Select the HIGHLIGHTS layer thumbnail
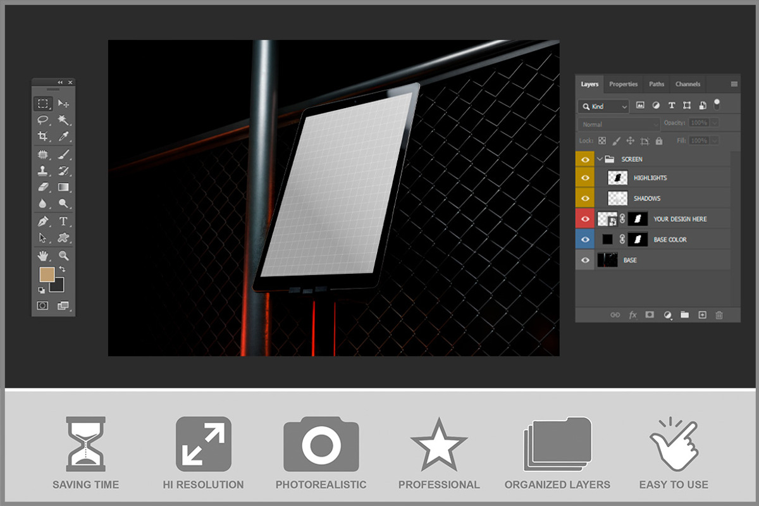 [x=617, y=178]
